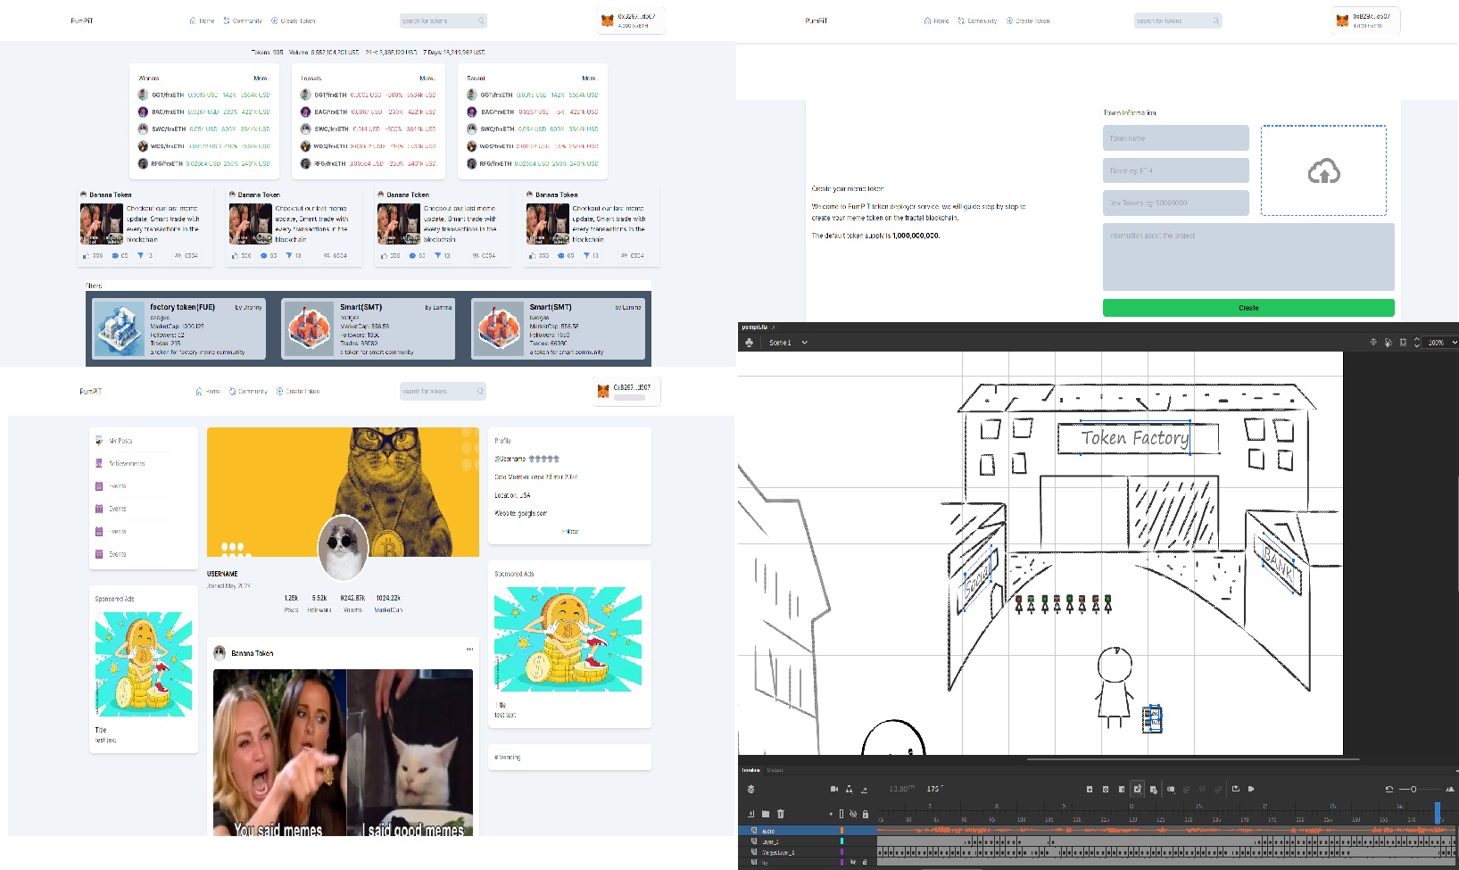1459x870 pixels.
Task: Toggle lock on the bg layer
Action: 865,862
